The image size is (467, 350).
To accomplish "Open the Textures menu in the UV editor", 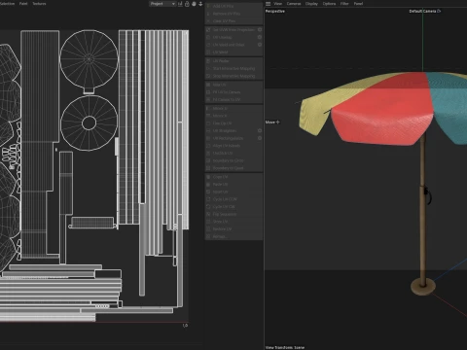I will (39, 4).
